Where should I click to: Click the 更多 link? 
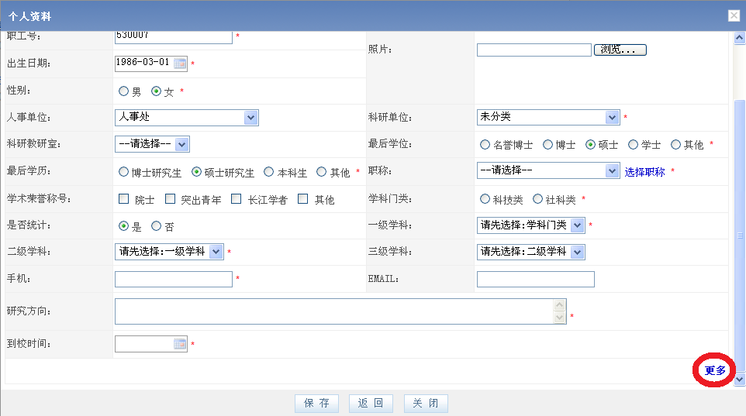coord(715,371)
